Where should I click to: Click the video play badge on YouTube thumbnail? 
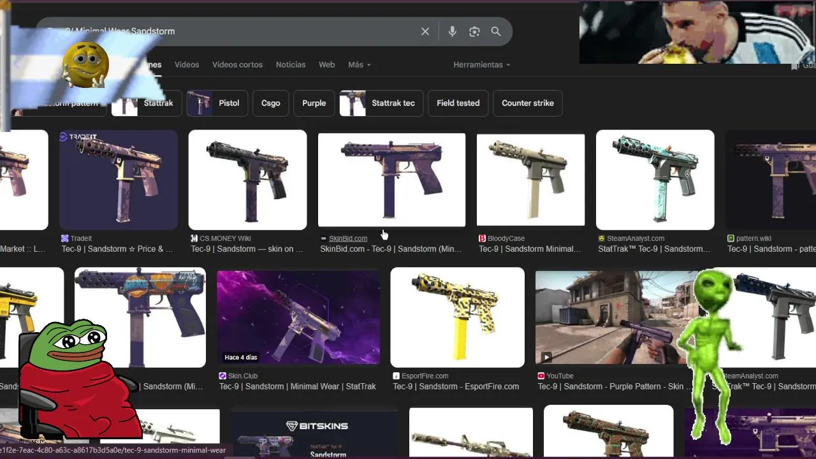[546, 357]
